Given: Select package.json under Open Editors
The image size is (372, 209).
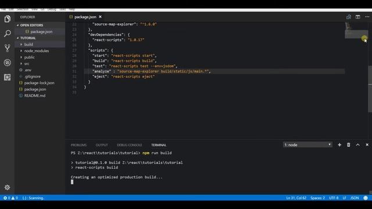Looking at the screenshot, I should [x=41, y=31].
